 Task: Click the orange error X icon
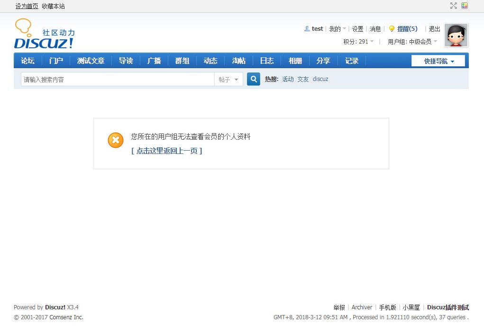(x=116, y=140)
